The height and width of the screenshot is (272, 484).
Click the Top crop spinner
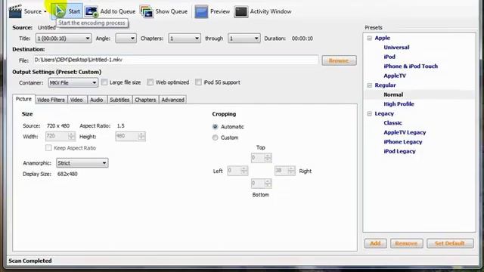point(261,158)
